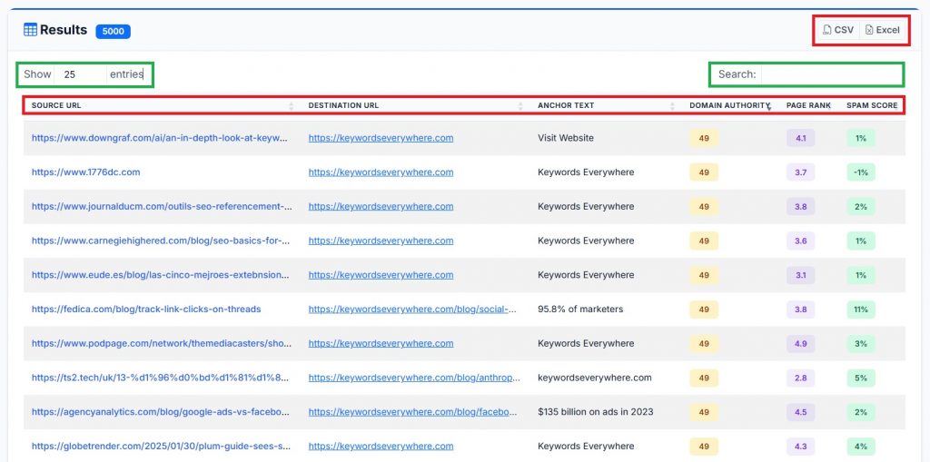Open the fedica.com track-link-clicks source link
The width and height of the screenshot is (930, 462).
click(x=146, y=310)
